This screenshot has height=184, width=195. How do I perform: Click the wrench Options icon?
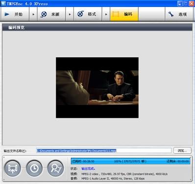click(x=171, y=14)
